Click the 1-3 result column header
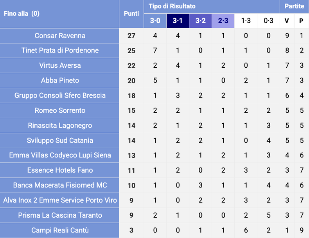The height and width of the screenshot is (238, 309). [x=246, y=21]
